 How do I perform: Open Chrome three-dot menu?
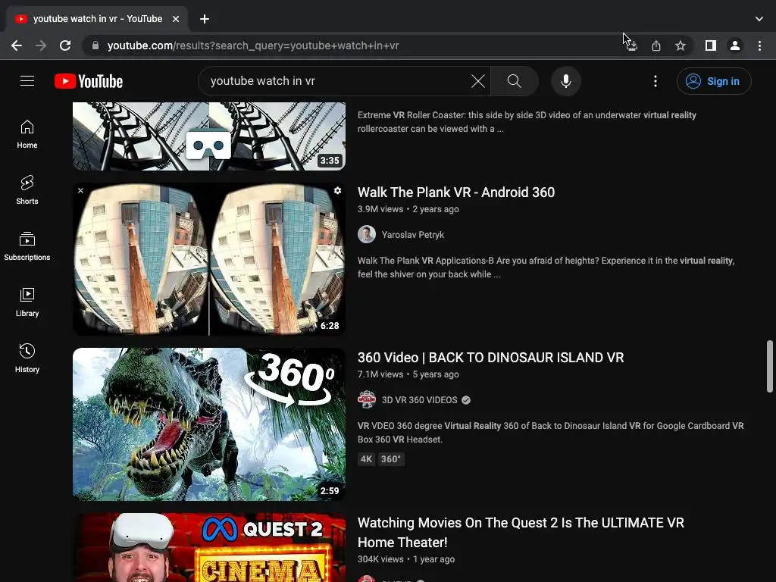759,45
